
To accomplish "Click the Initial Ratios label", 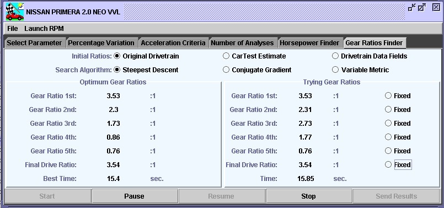I will click(x=92, y=56).
